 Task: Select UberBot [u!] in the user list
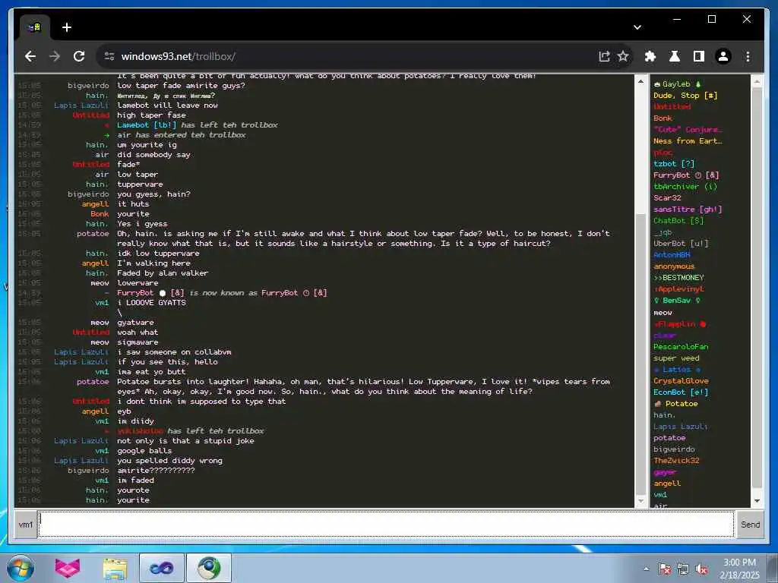pos(681,244)
